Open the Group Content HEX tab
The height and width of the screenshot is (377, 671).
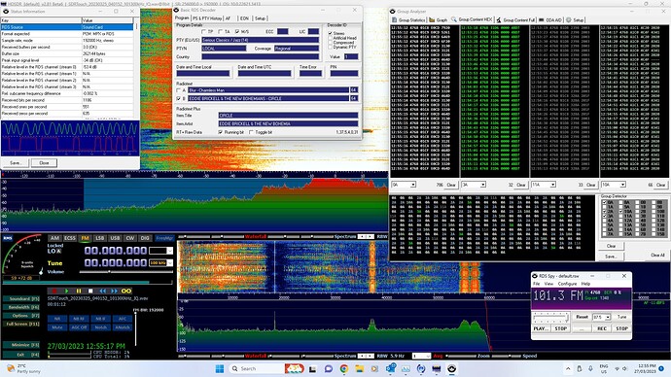coord(472,19)
